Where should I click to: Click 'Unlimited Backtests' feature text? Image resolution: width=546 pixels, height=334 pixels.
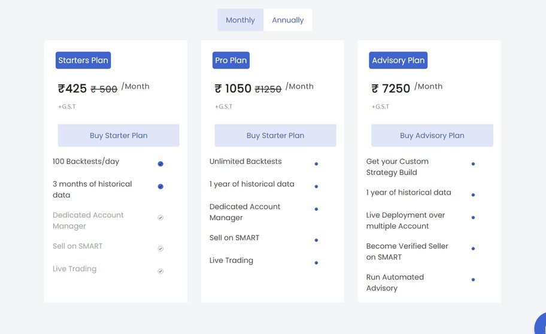[x=245, y=162]
